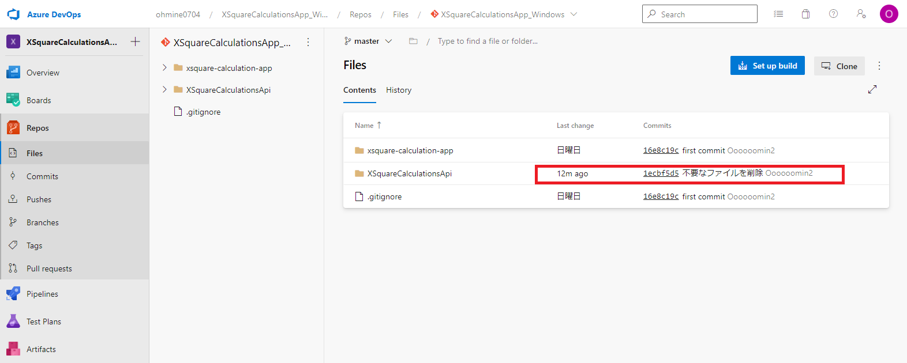The image size is (907, 363).
Task: Open Tags in sidebar
Action: [74, 245]
